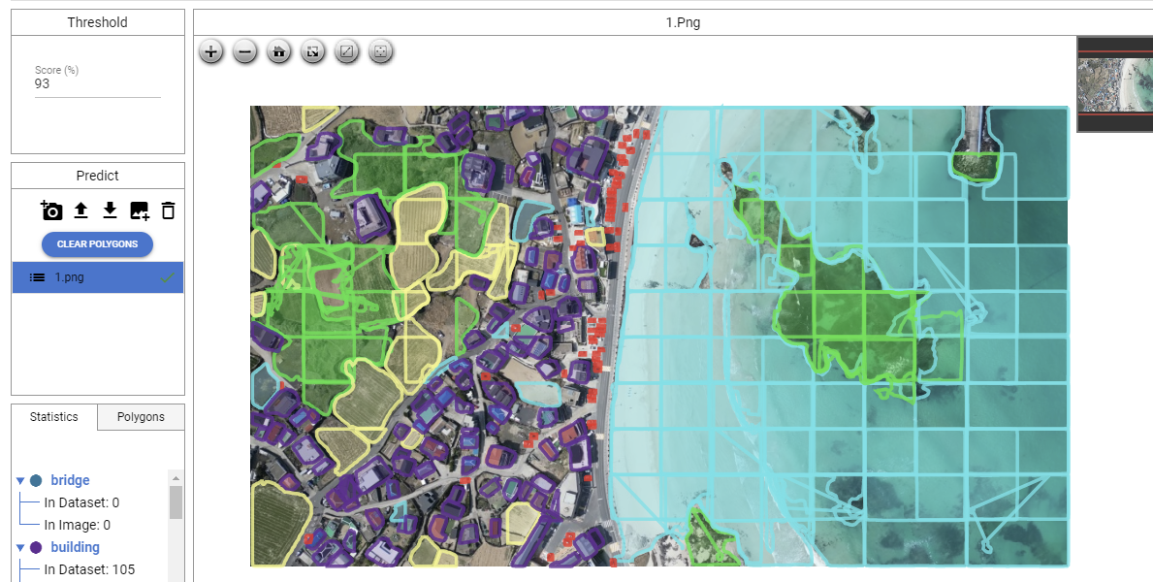Collapse the bridge statistics entry

pos(19,479)
